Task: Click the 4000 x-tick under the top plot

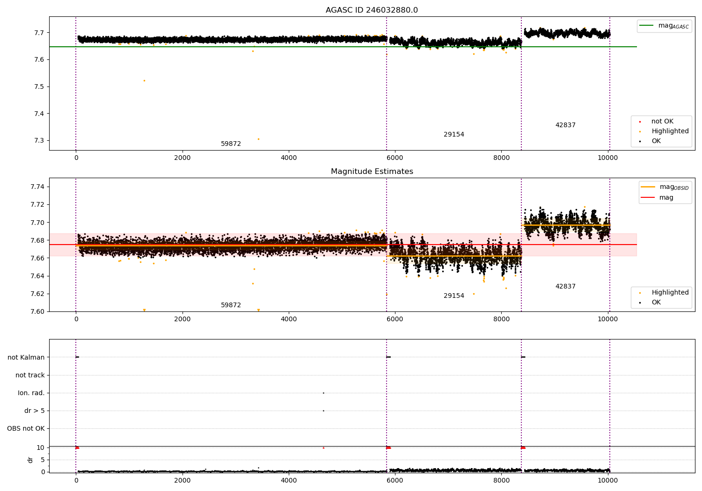Action: point(289,158)
